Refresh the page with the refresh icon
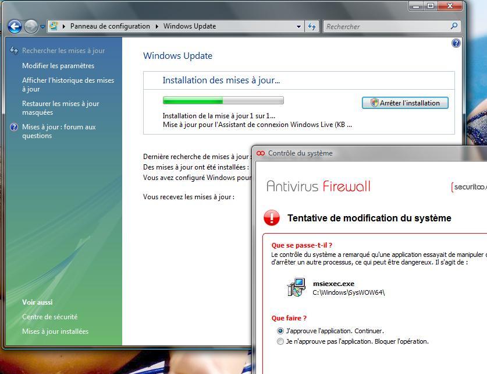Image resolution: width=487 pixels, height=374 pixels. (312, 26)
